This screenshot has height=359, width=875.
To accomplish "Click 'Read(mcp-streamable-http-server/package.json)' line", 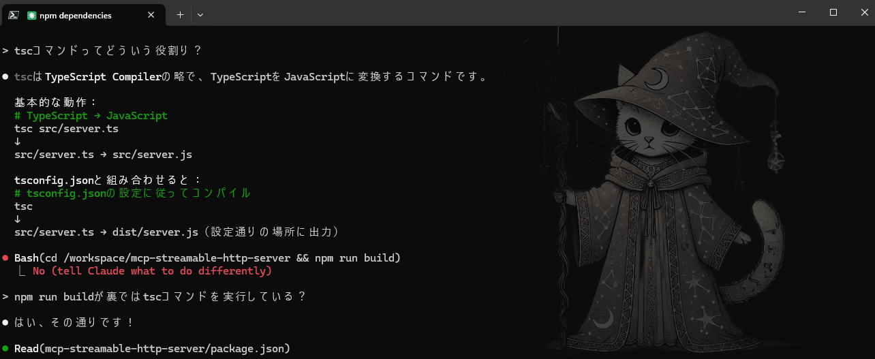I will tap(152, 349).
